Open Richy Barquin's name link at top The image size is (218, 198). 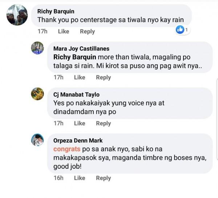(x=56, y=11)
